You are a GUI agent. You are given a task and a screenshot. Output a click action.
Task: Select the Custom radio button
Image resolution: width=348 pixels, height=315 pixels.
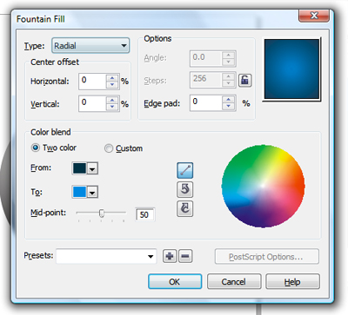coord(109,148)
